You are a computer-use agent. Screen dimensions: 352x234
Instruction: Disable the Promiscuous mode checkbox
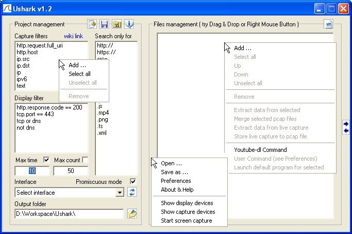coord(133,182)
